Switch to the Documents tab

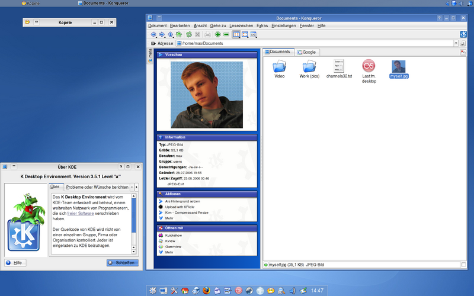point(278,52)
